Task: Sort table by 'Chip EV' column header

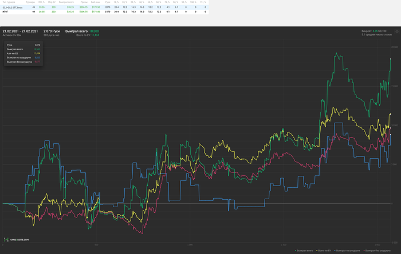Action: pyautogui.click(x=52, y=2)
